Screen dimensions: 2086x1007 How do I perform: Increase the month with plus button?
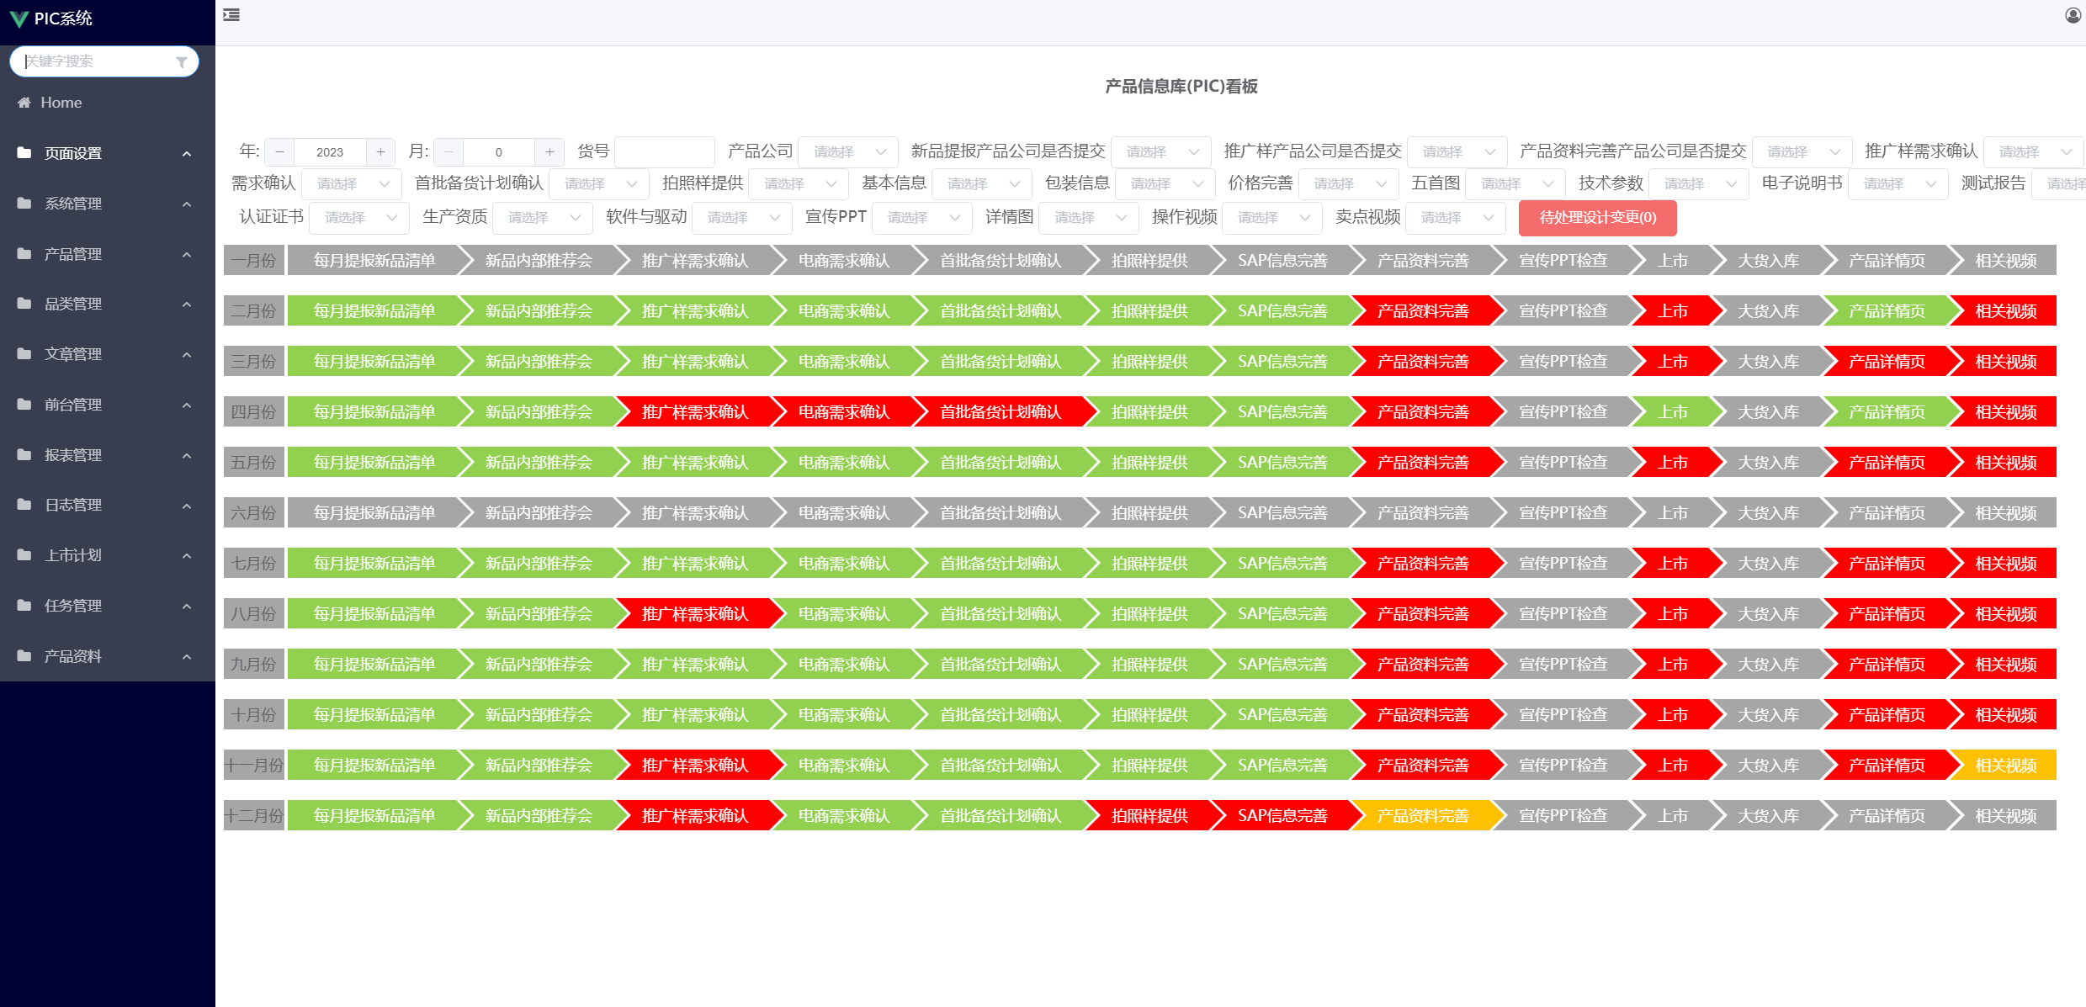[x=549, y=152]
